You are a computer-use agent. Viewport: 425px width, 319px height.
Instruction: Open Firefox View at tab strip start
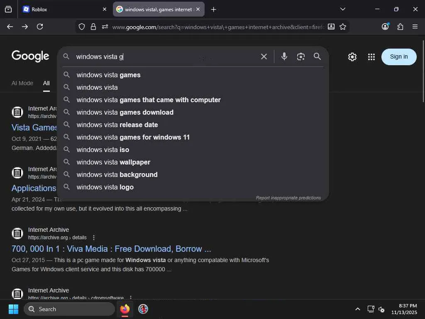coord(8,9)
